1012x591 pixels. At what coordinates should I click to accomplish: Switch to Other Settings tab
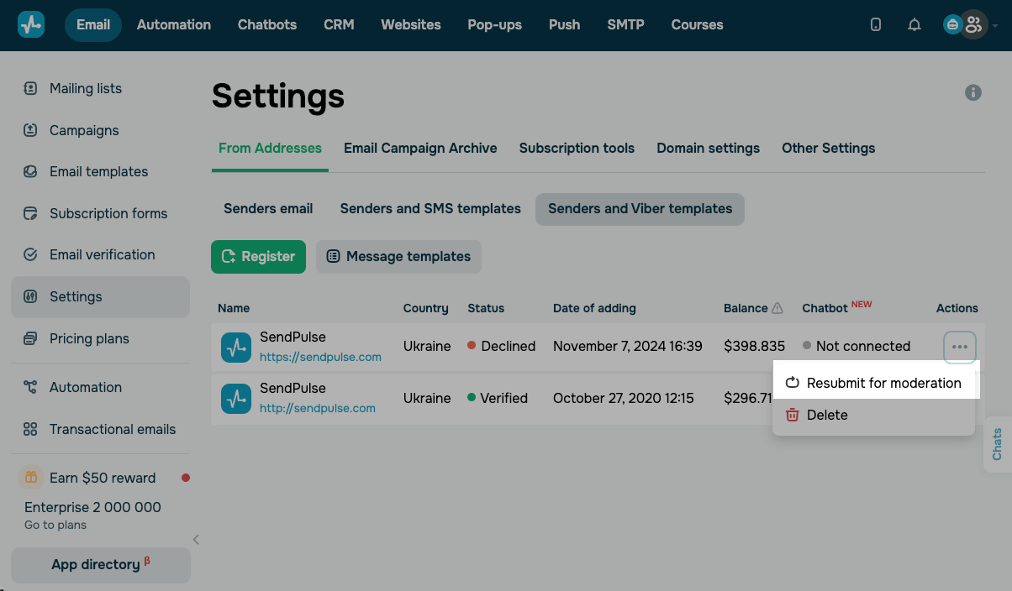(x=829, y=149)
